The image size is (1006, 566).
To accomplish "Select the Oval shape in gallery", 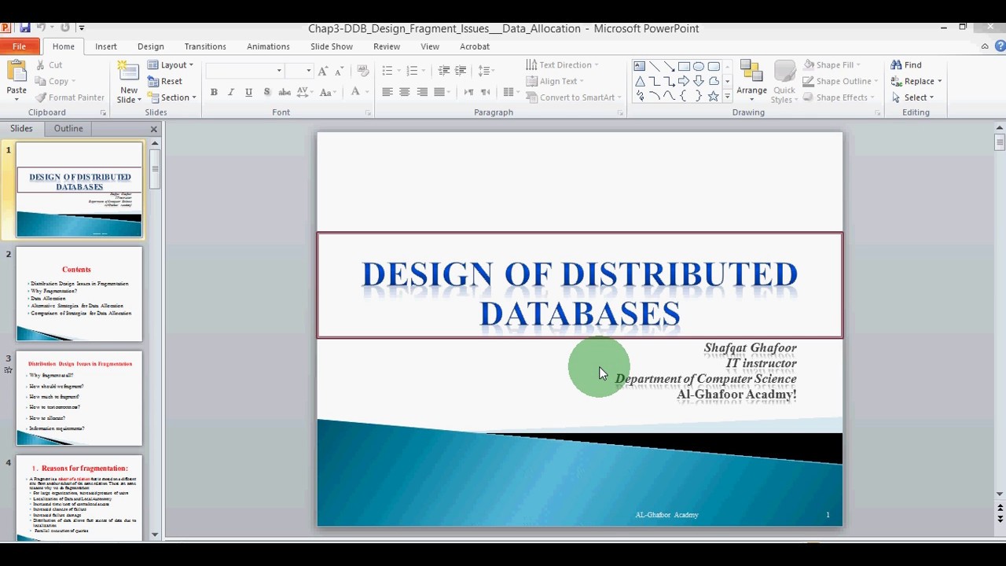I will click(x=699, y=66).
